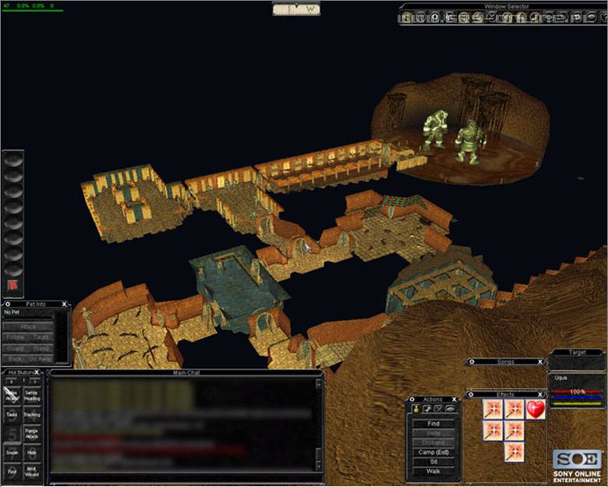
Task: Toggle Sit in the Actions window
Action: pos(433,462)
